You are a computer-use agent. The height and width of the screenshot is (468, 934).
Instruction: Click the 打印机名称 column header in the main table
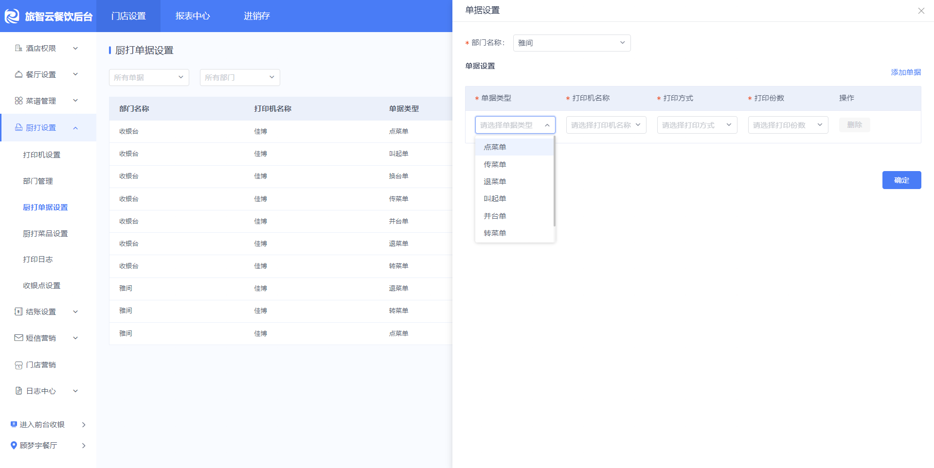pyautogui.click(x=273, y=108)
